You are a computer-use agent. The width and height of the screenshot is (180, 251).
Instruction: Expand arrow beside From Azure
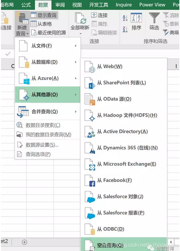[x=76, y=78]
